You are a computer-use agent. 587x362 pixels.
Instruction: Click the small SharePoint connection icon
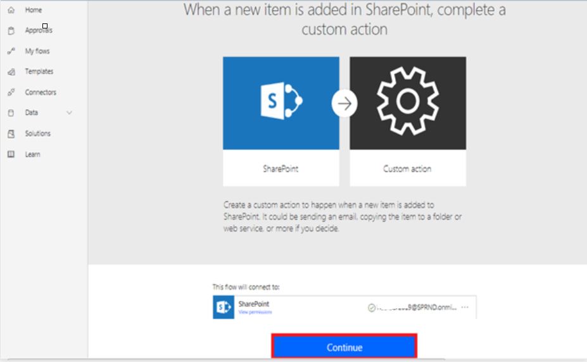tap(224, 307)
